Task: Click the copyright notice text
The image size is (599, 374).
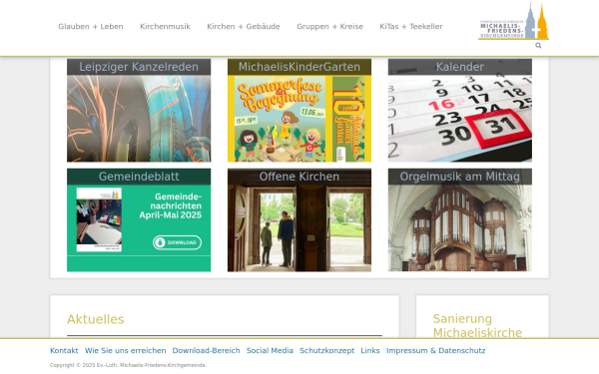Action: tap(128, 365)
